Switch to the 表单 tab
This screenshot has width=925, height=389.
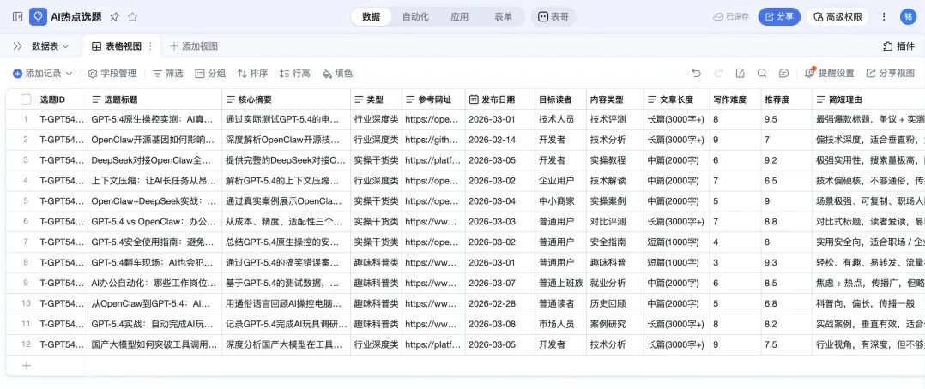coord(504,16)
